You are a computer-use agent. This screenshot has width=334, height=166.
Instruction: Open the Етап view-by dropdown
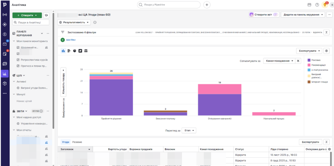tap(189, 130)
